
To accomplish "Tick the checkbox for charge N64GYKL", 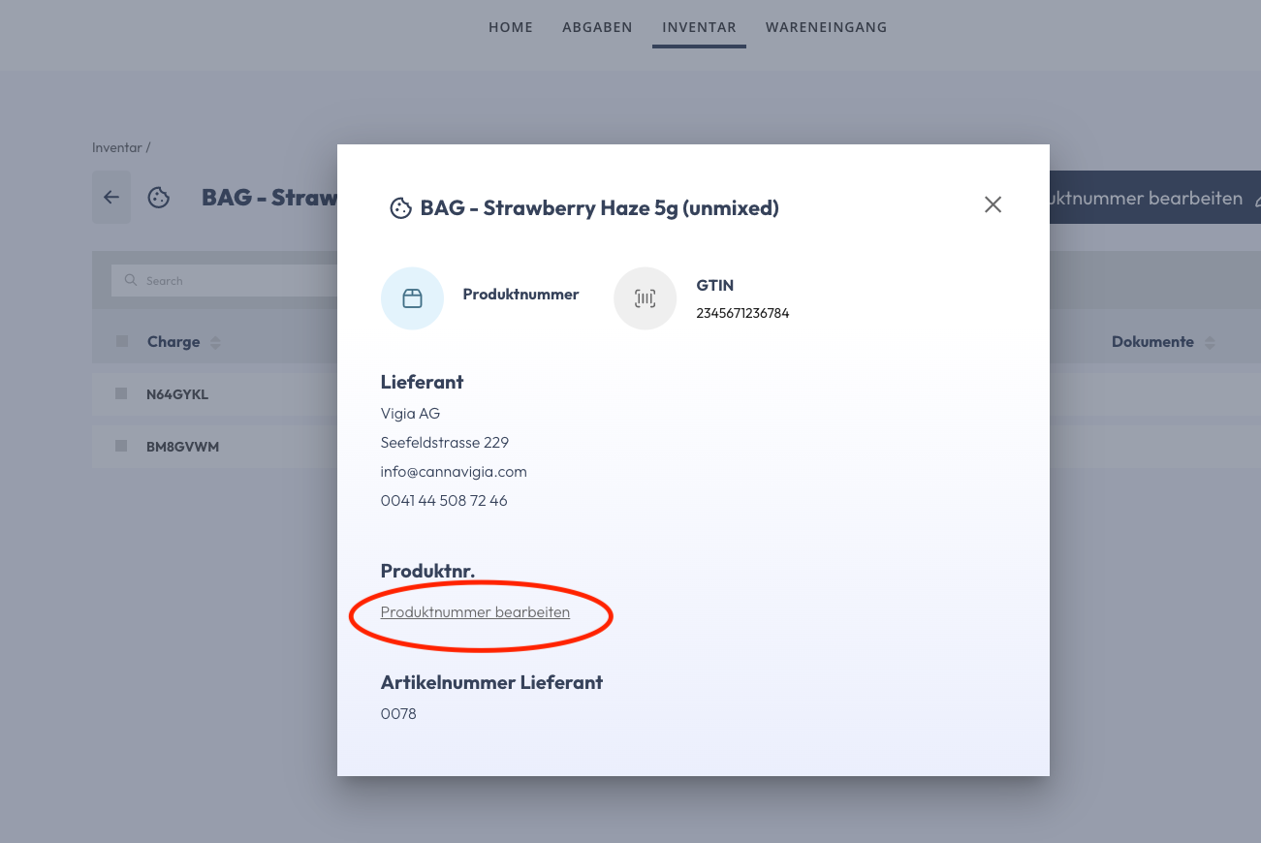I will coord(121,393).
